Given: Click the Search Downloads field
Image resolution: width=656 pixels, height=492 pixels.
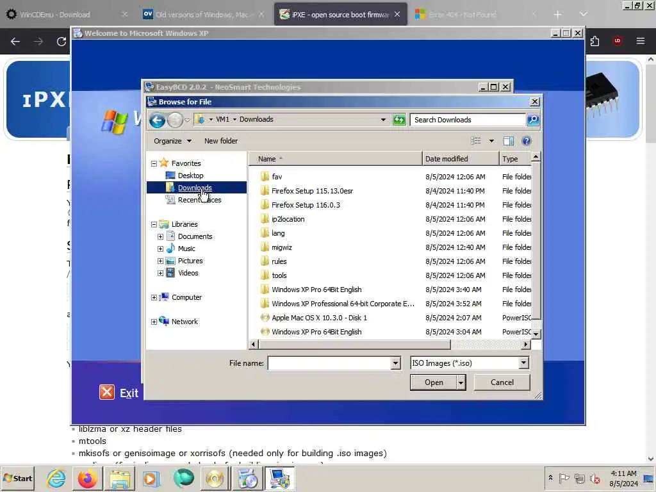Looking at the screenshot, I should coord(467,120).
